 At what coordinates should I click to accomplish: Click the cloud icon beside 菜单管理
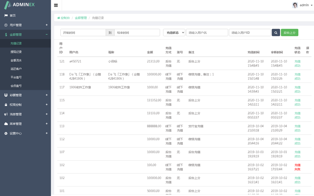click(x=5, y=123)
